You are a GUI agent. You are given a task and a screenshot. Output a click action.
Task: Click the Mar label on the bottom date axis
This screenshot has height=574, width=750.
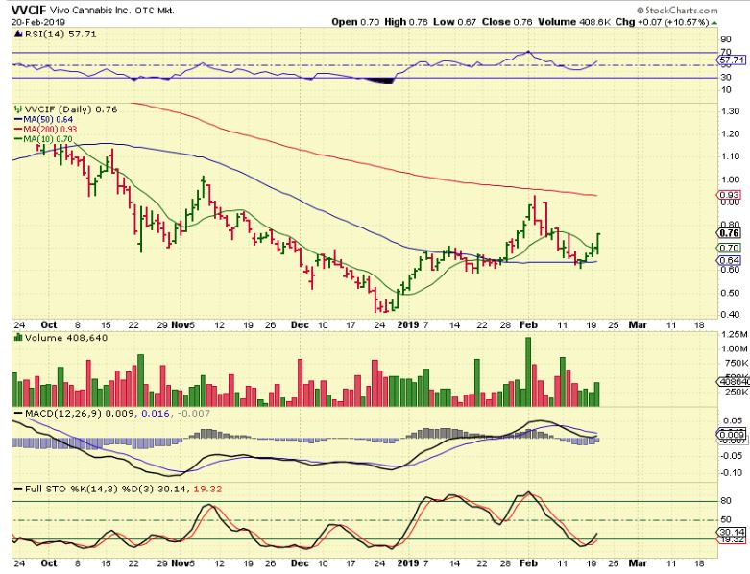coord(638,563)
